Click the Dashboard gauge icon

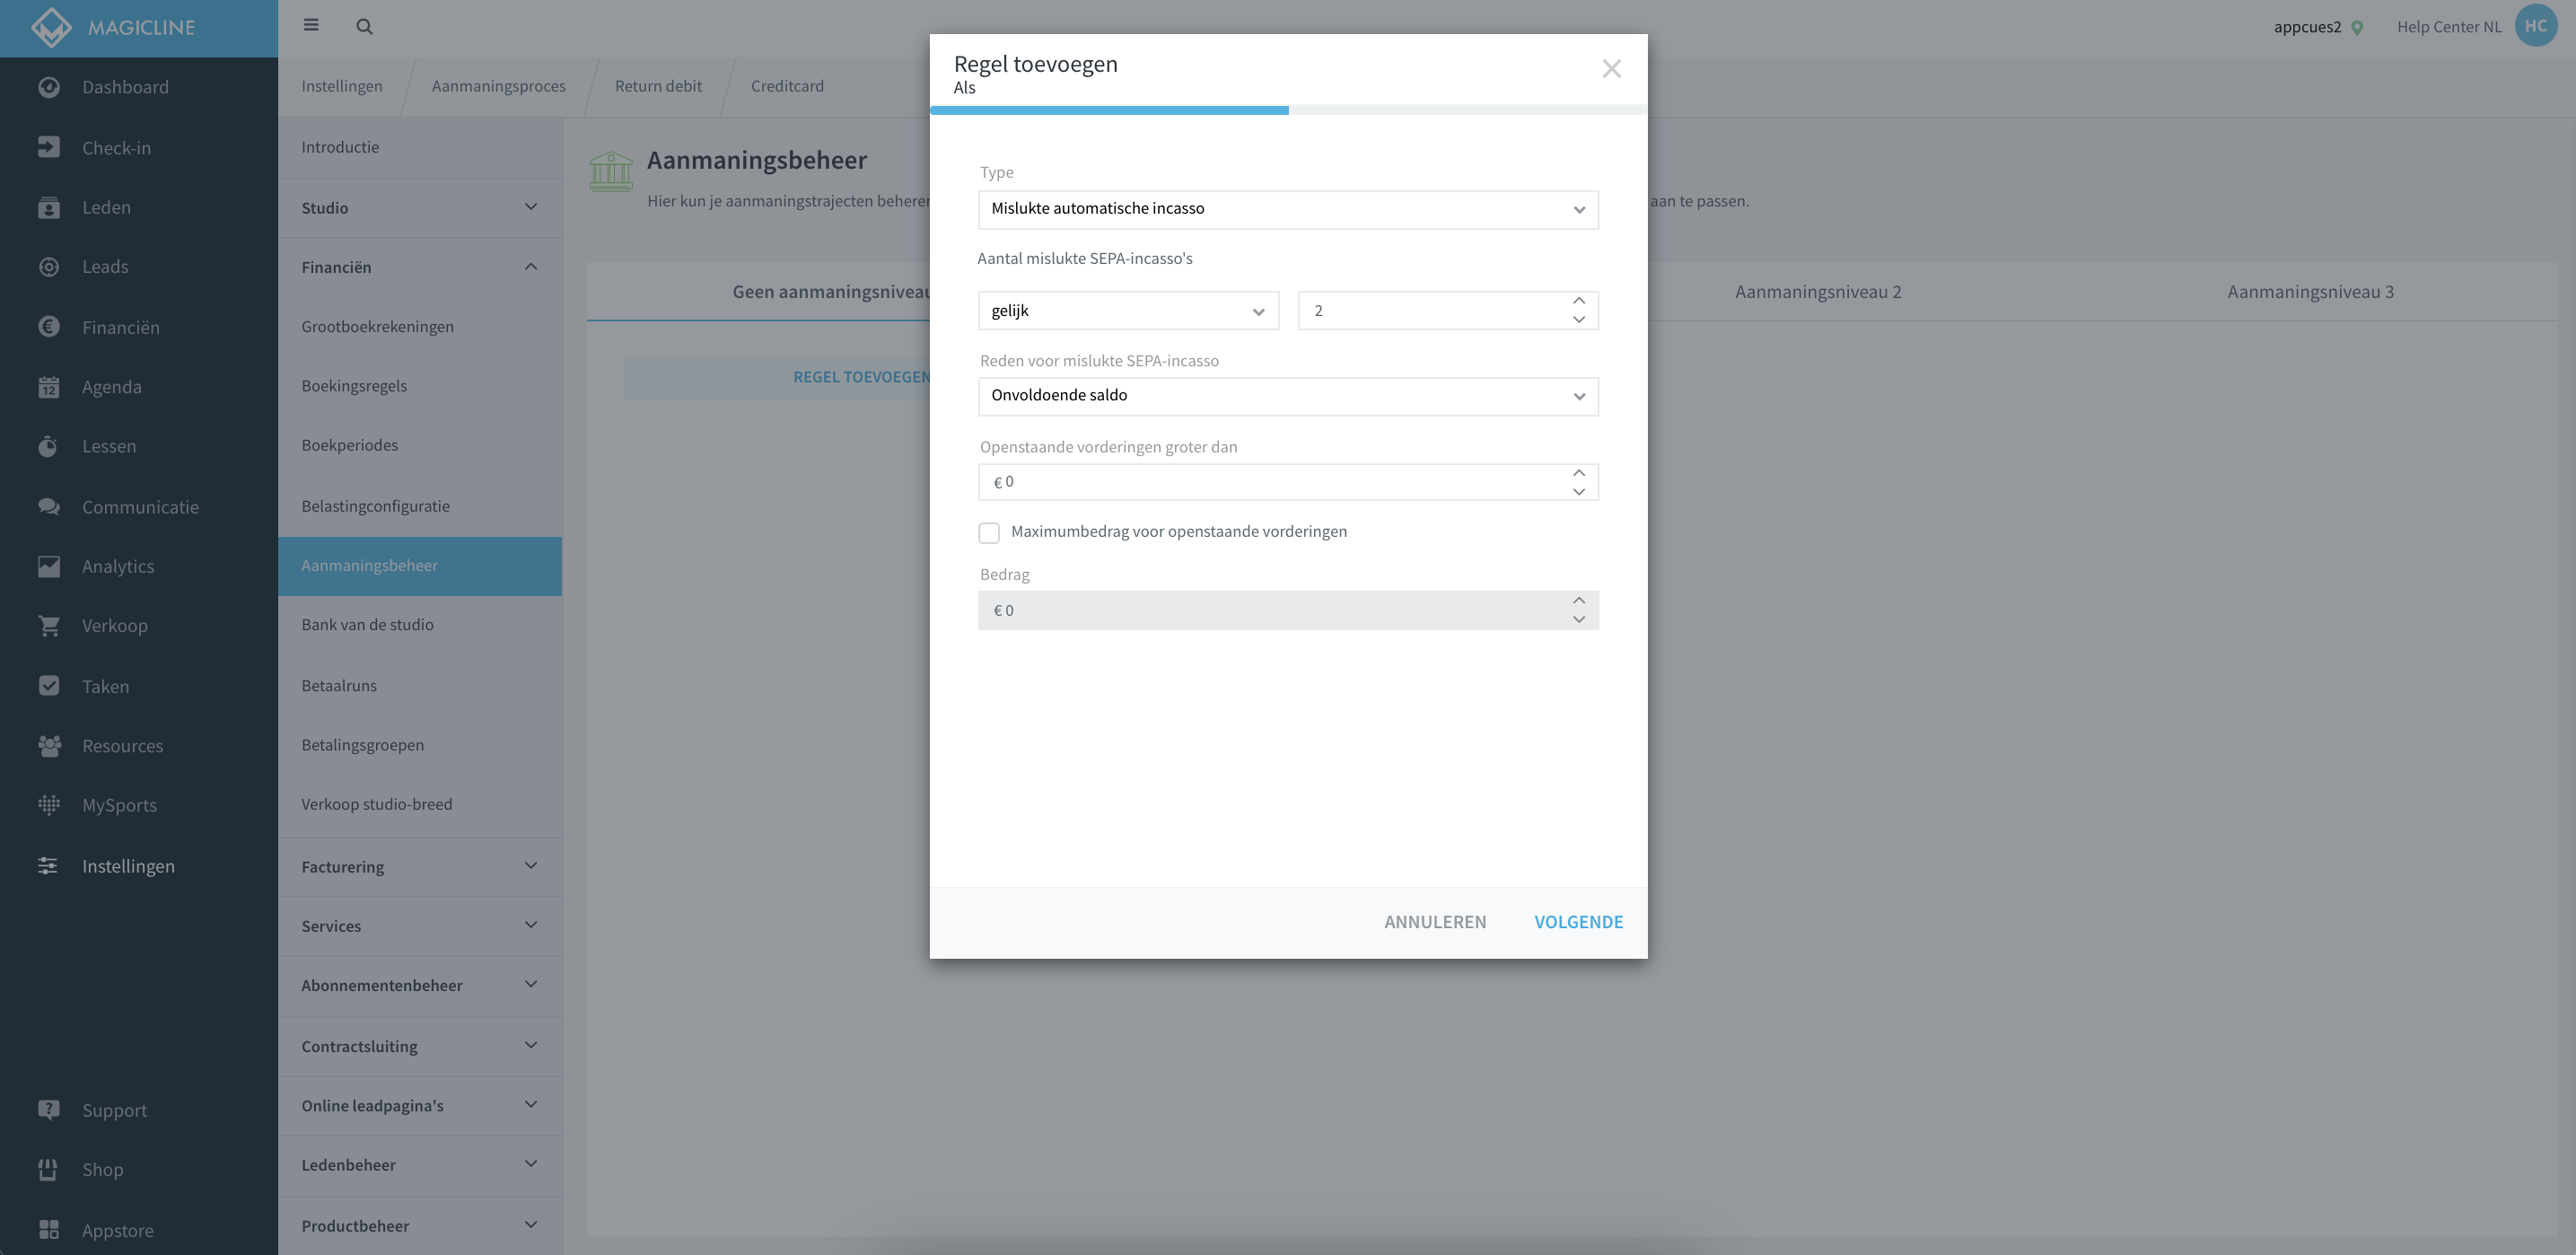(49, 87)
